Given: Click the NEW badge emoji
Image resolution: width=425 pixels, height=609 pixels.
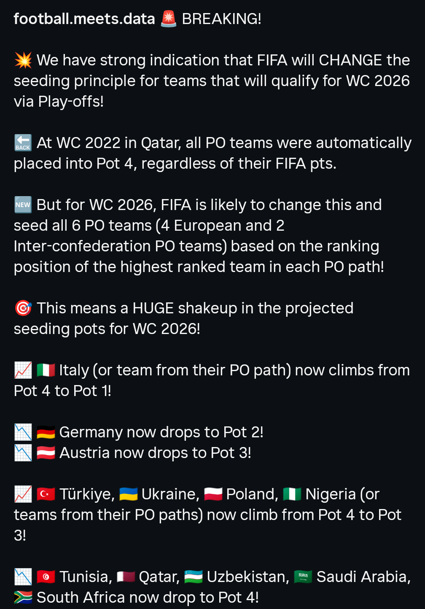Looking at the screenshot, I should pyautogui.click(x=23, y=205).
